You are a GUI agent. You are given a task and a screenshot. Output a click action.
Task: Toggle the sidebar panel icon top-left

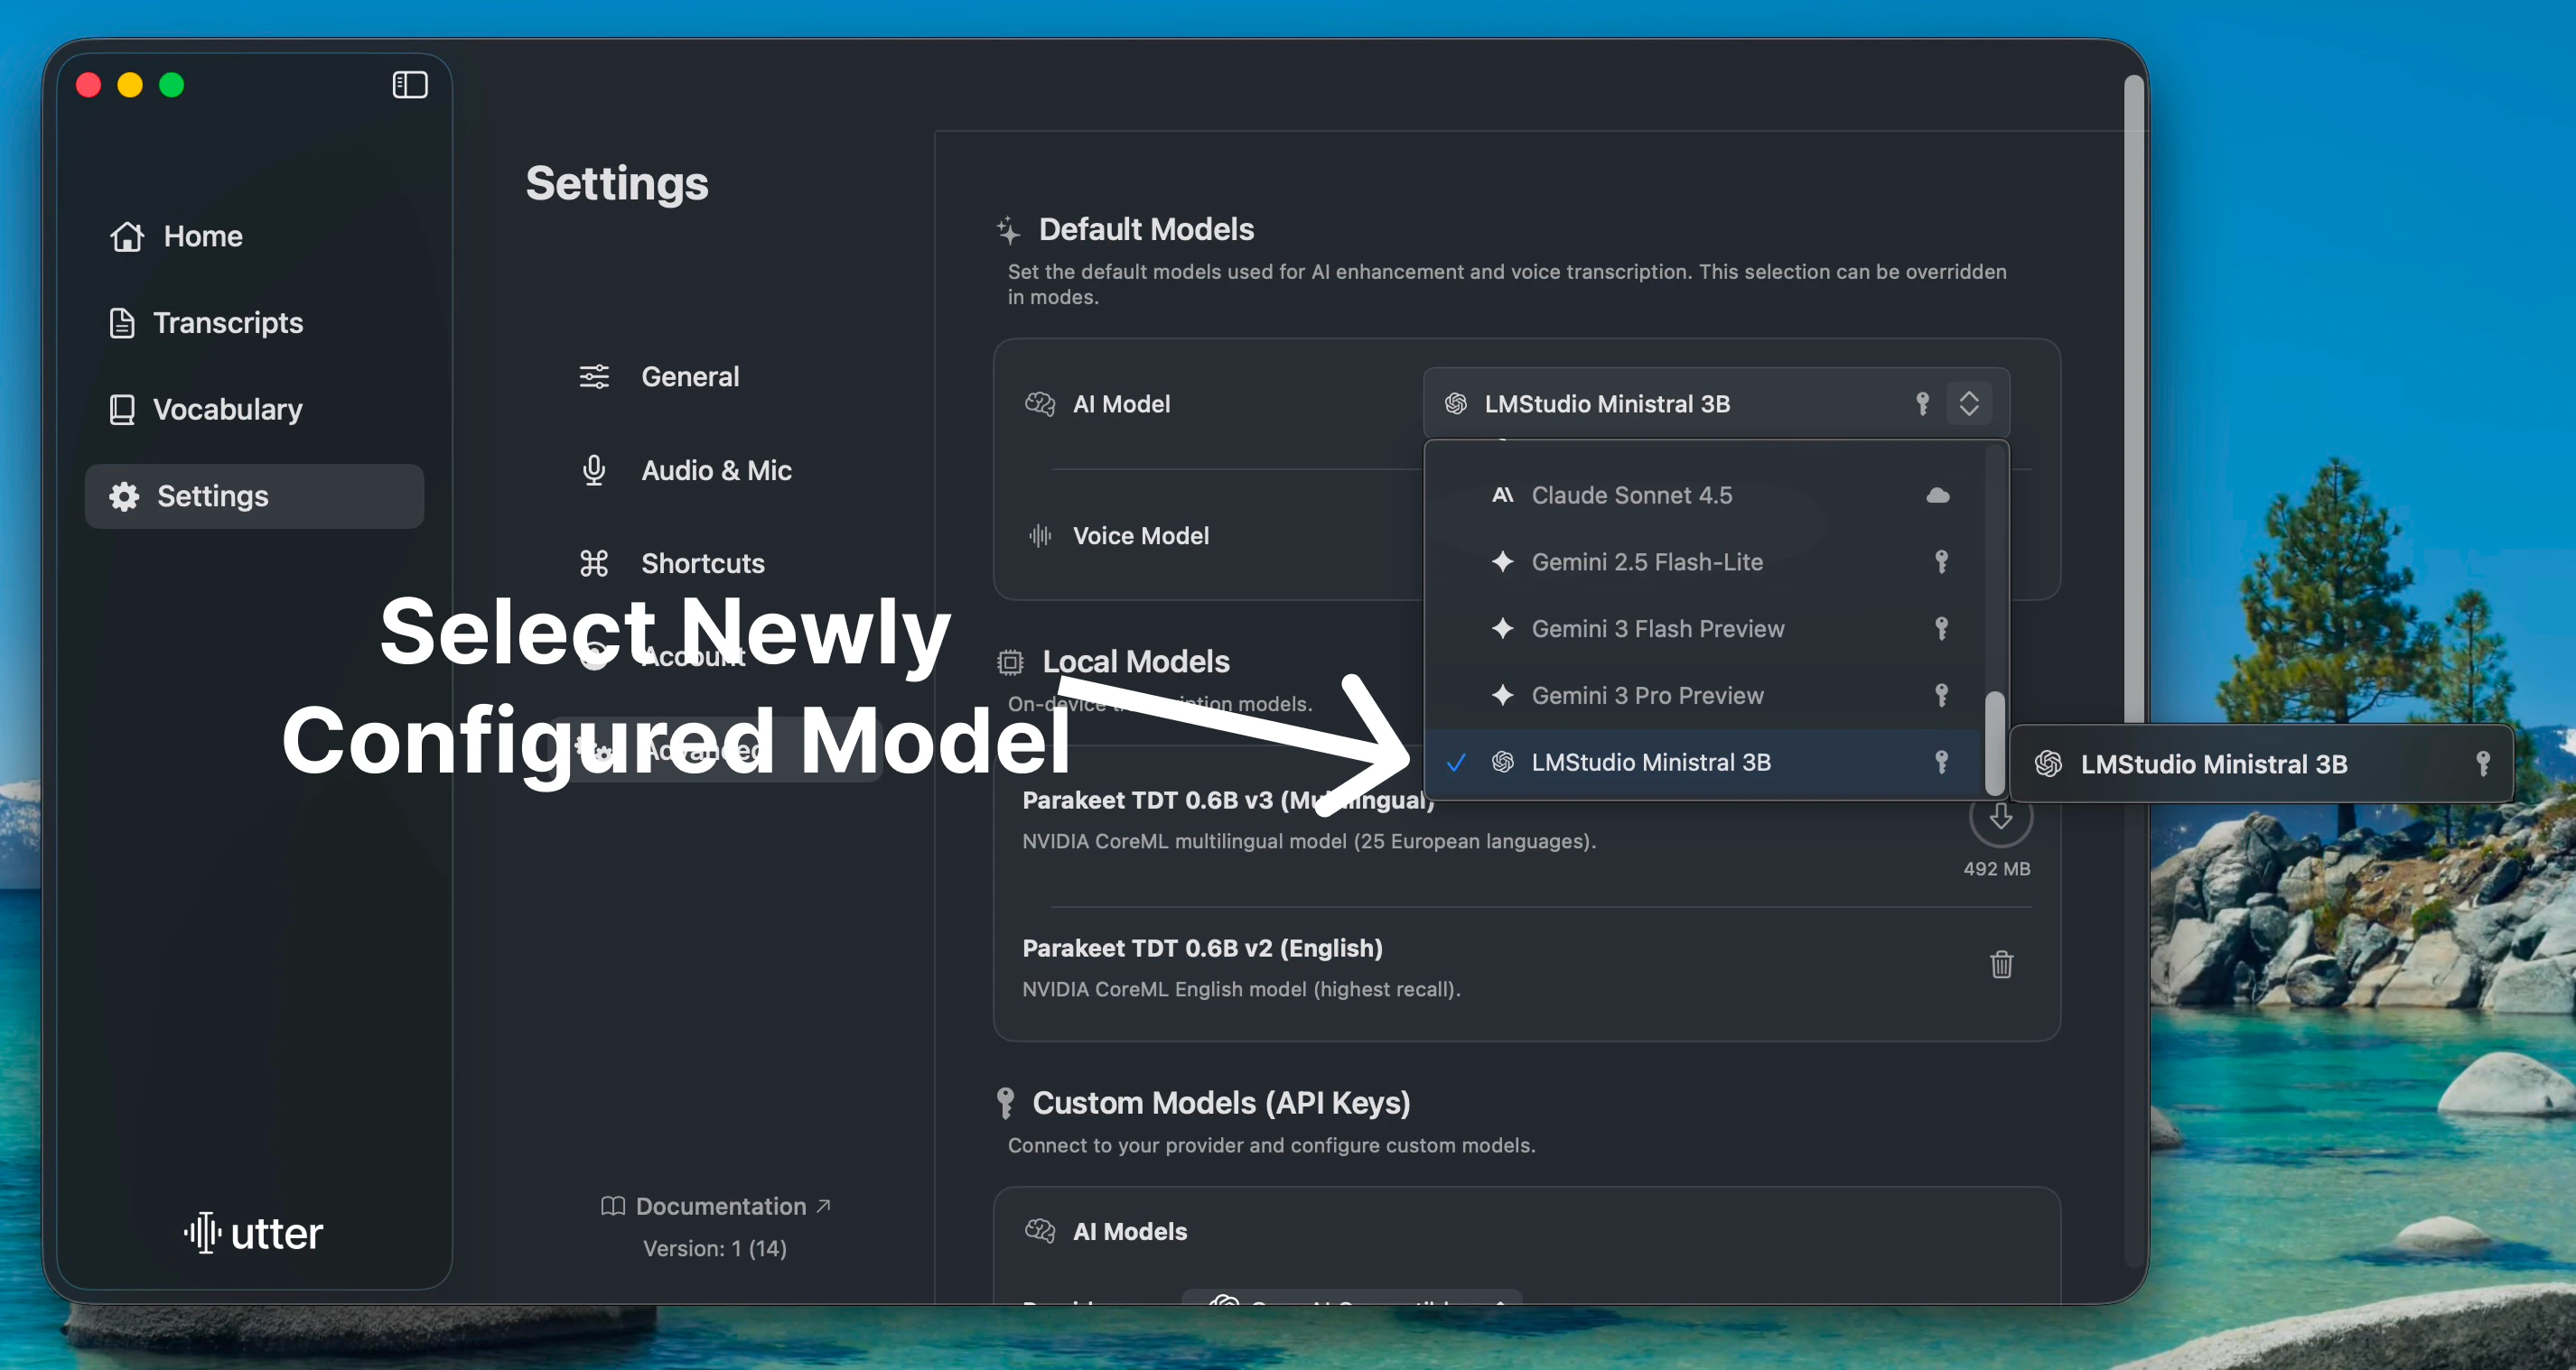point(409,84)
